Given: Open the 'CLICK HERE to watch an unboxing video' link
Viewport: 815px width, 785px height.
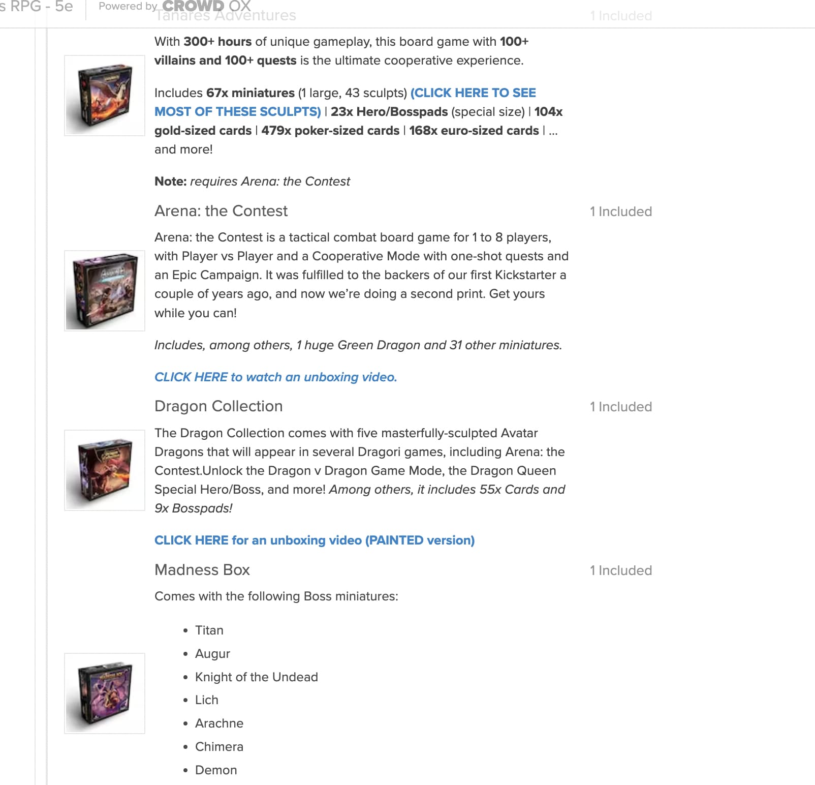Looking at the screenshot, I should click(275, 377).
